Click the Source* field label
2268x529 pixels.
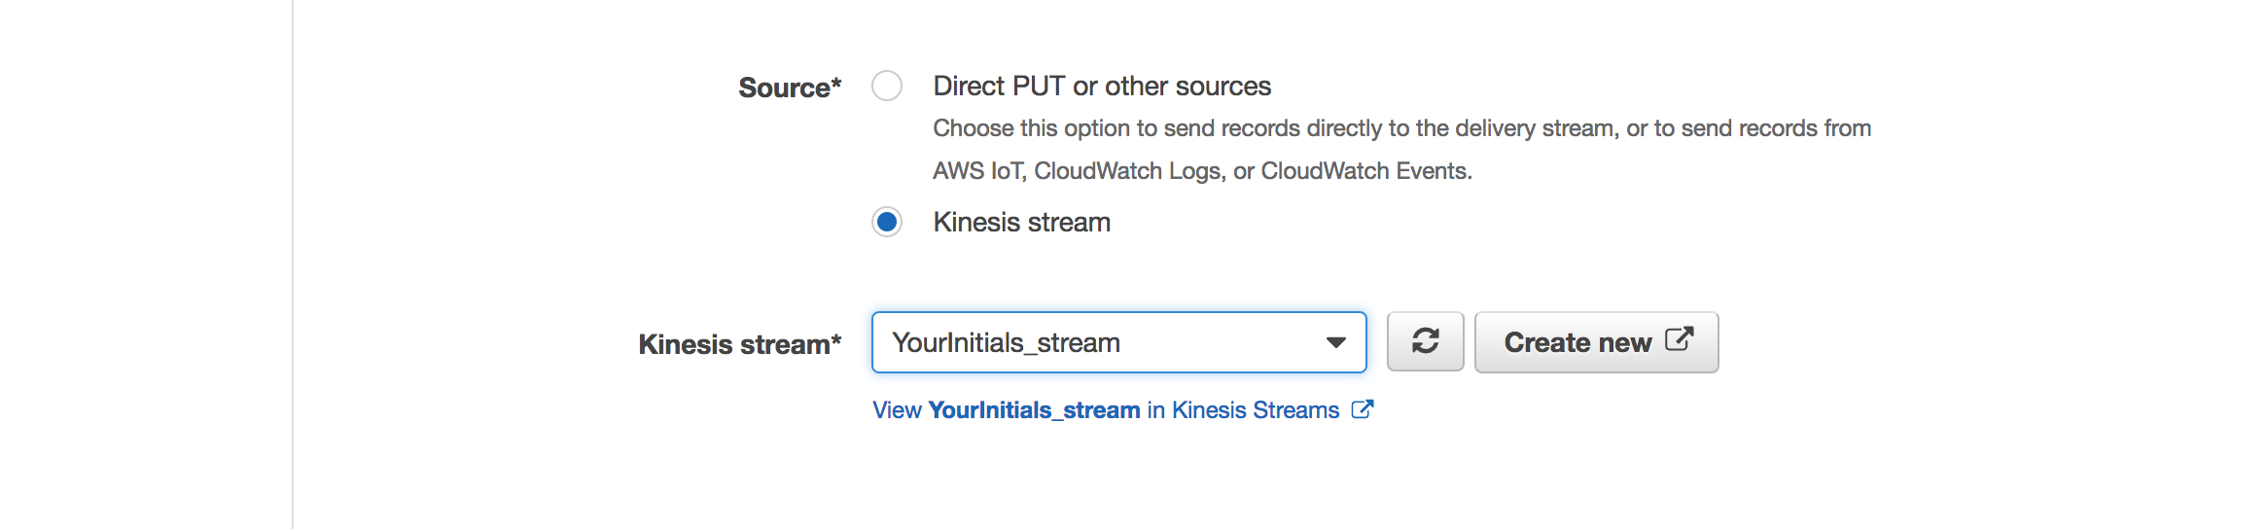click(790, 88)
